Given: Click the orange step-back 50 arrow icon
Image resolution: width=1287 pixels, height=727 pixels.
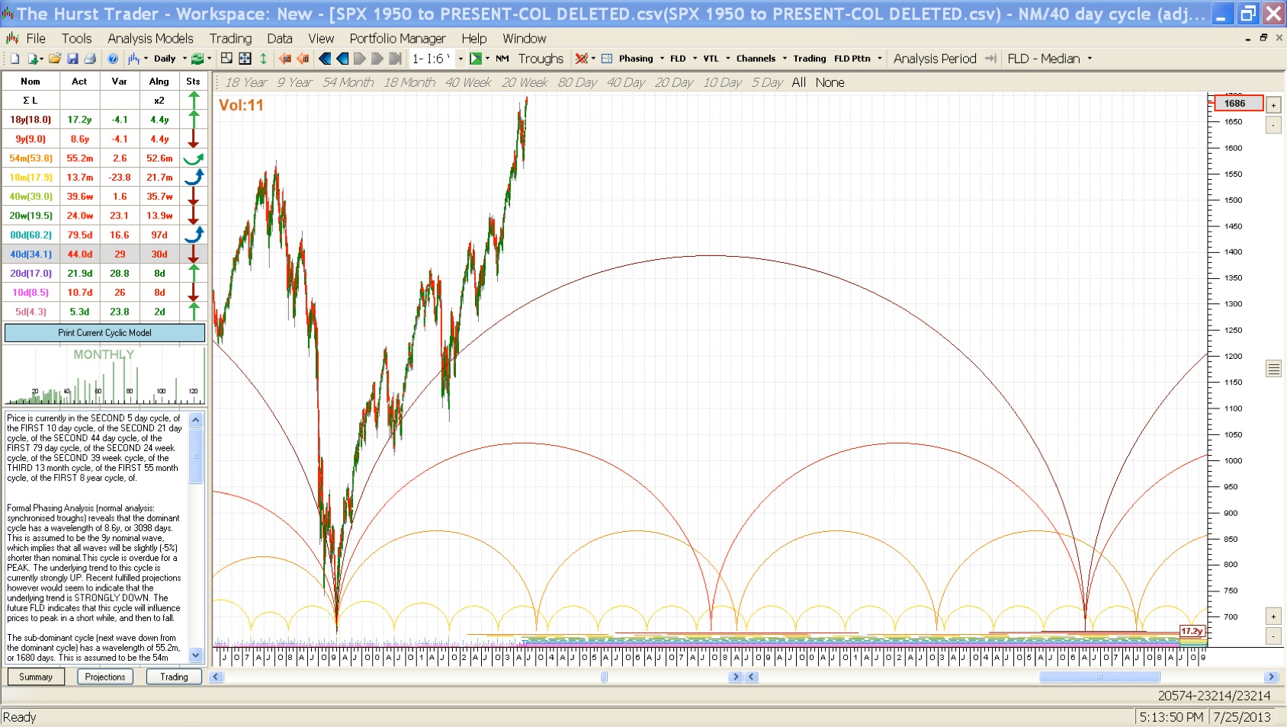Looking at the screenshot, I should tap(285, 59).
